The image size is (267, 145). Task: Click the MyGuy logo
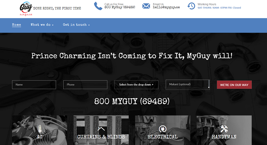tap(26, 9)
